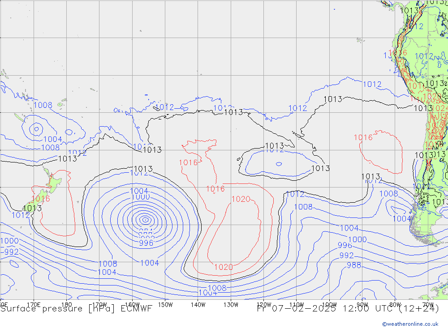Click the 1004 label off southern Chile's coast
The height and width of the screenshot is (328, 448).
(x=402, y=219)
